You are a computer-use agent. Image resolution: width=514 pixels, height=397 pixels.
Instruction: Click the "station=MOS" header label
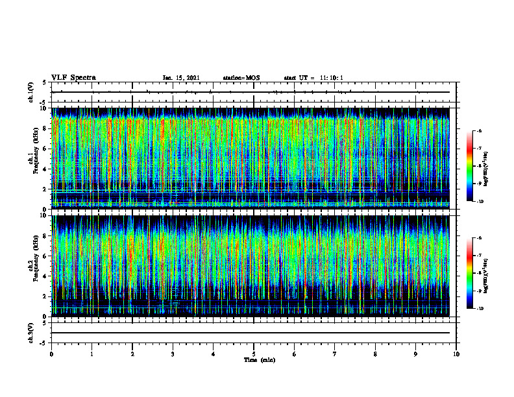pyautogui.click(x=241, y=78)
